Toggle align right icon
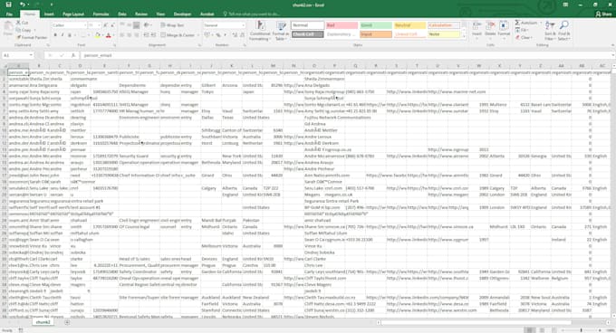This screenshot has width=616, height=333. tap(136, 35)
